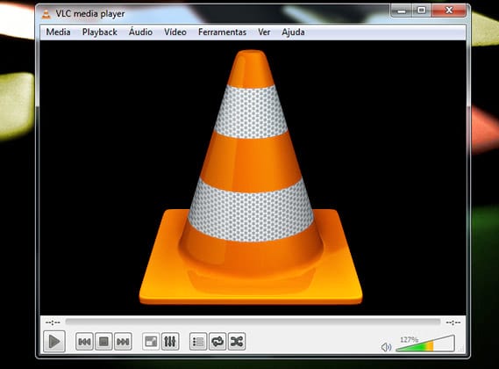Viewport: 499px width, 369px height.
Task: Click the playback seek bar
Action: pos(253,322)
